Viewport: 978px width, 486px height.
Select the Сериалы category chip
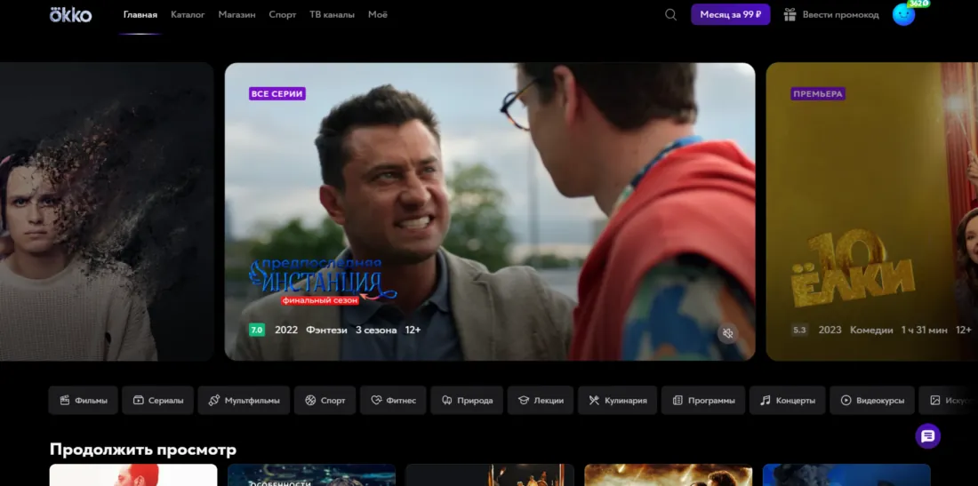[158, 401]
